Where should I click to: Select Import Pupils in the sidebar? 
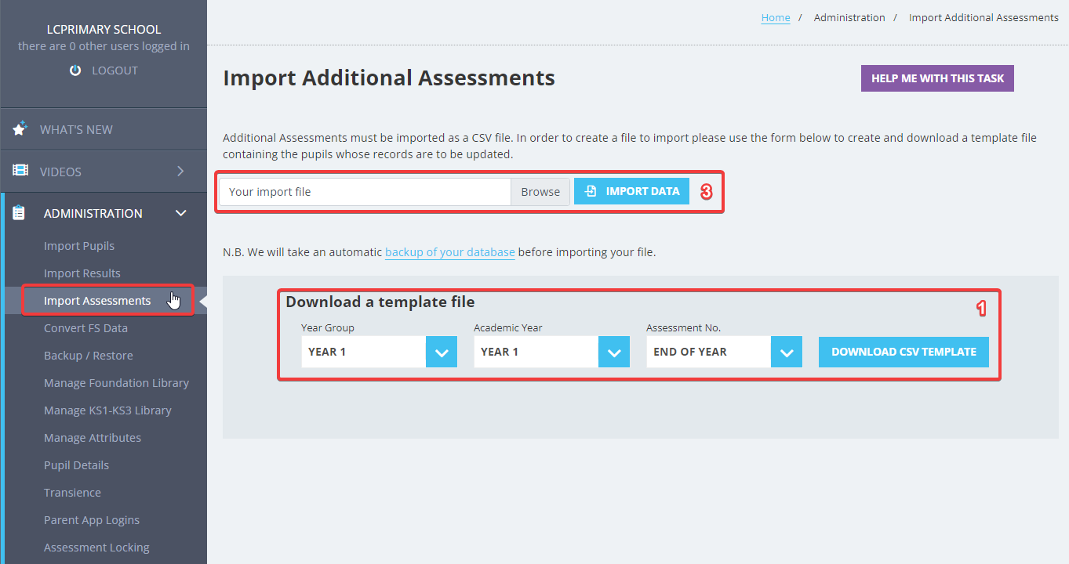(x=79, y=246)
